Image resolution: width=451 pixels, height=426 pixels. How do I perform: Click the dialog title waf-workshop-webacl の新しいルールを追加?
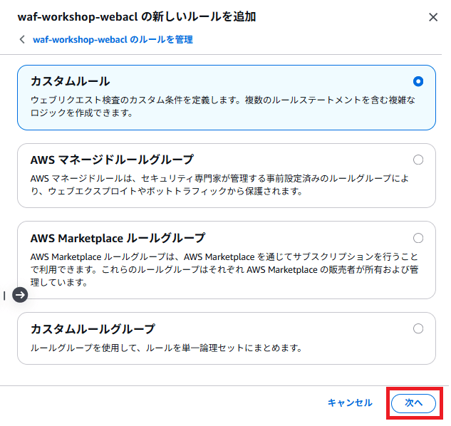point(137,16)
